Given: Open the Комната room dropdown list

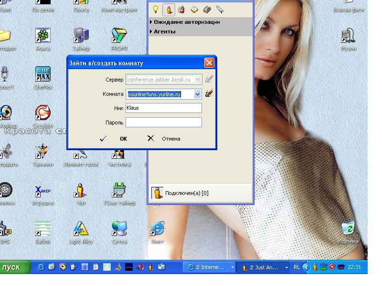Looking at the screenshot, I should click(x=198, y=94).
